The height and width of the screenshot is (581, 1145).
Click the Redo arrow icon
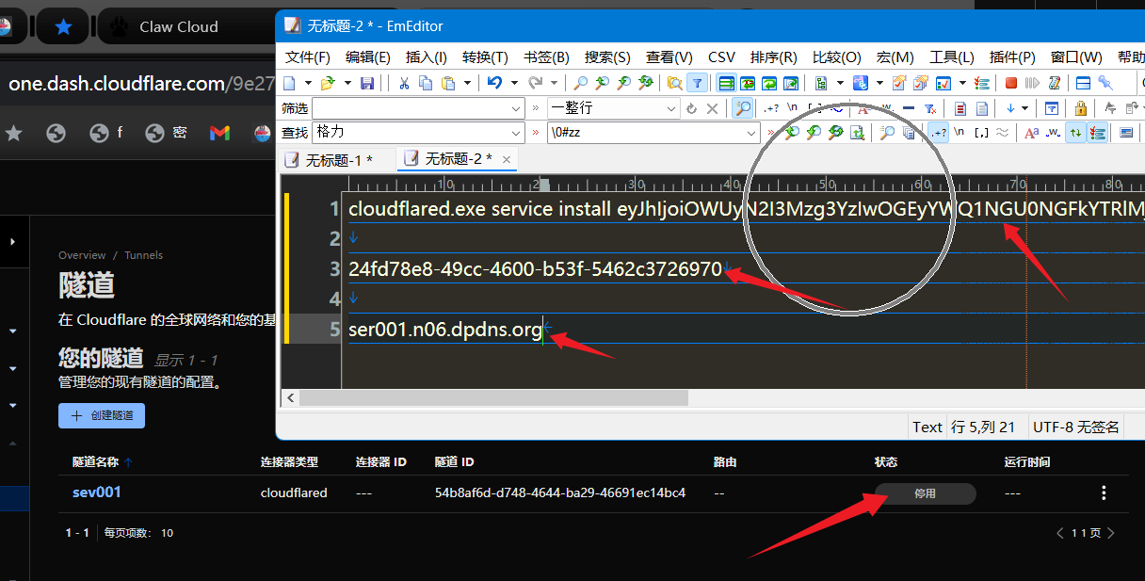coord(536,83)
